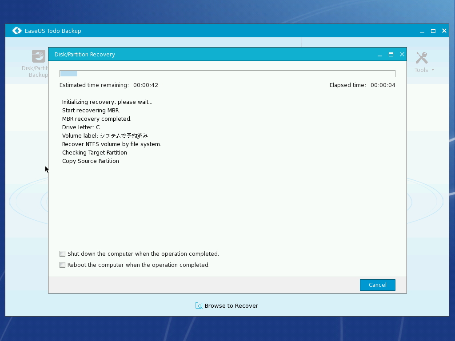Screen dimensions: 455x341
Task: Open the Tools wrench icon
Action: 422,58
